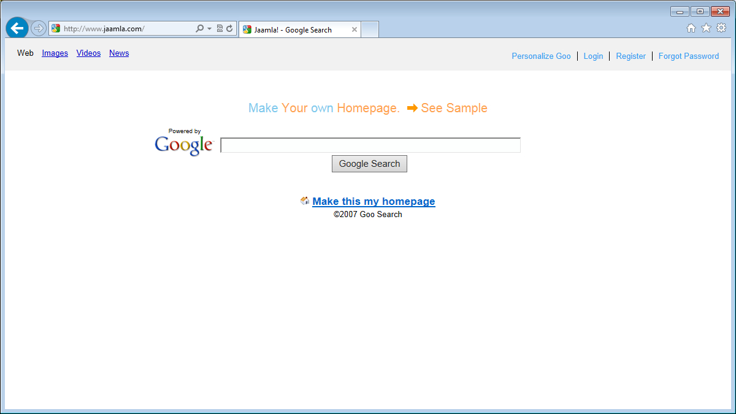Open the Forgot Password link
The image size is (736, 414).
tap(689, 56)
